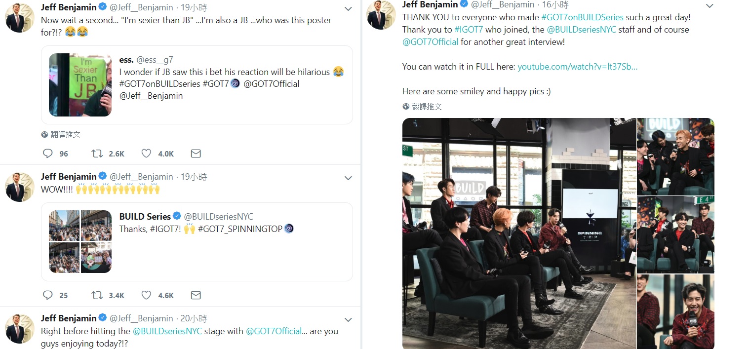
Task: Retweet the tweet with 2.6K retweets
Action: coord(97,154)
